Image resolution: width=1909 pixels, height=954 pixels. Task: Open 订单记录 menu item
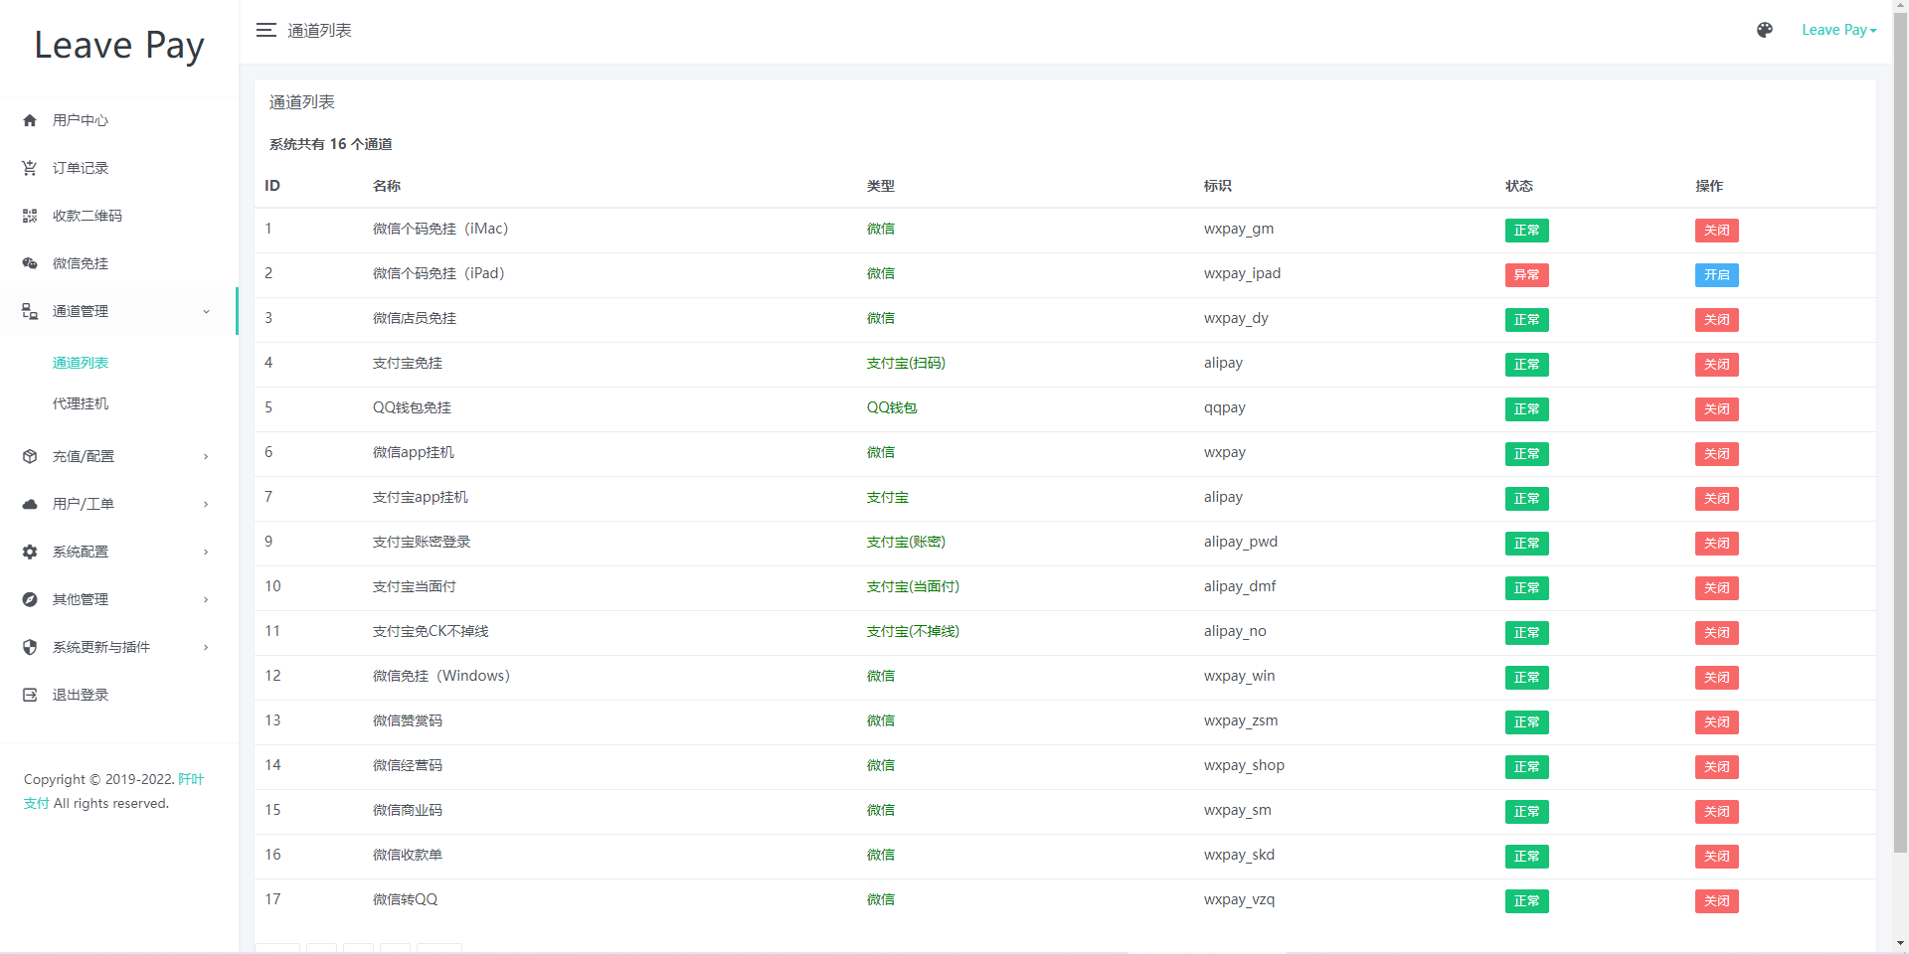119,168
